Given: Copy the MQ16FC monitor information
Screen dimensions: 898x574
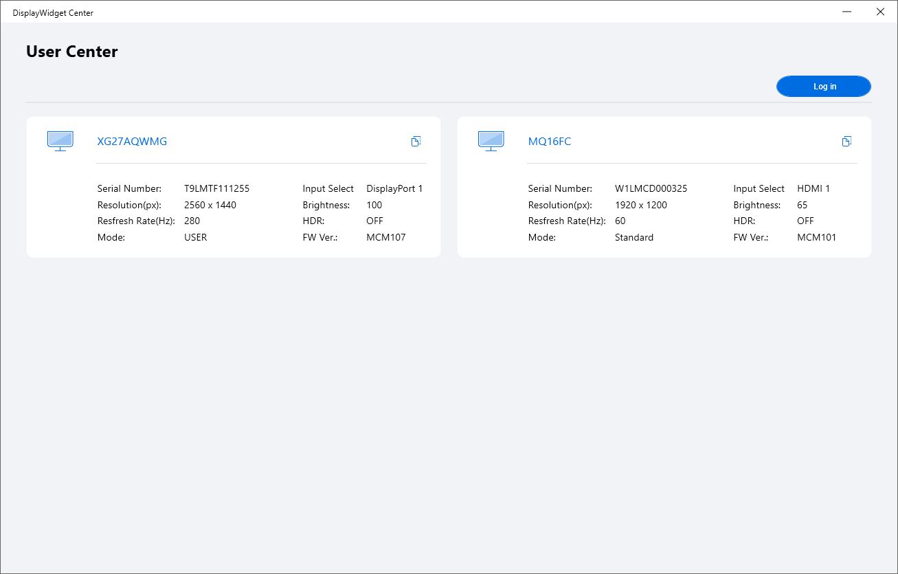Looking at the screenshot, I should (846, 141).
